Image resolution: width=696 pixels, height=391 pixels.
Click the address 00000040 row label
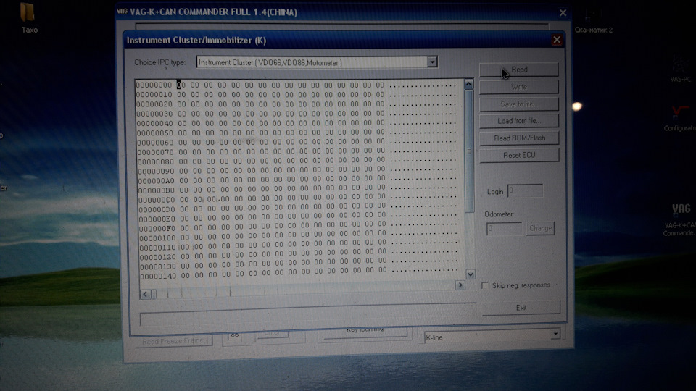coord(155,123)
